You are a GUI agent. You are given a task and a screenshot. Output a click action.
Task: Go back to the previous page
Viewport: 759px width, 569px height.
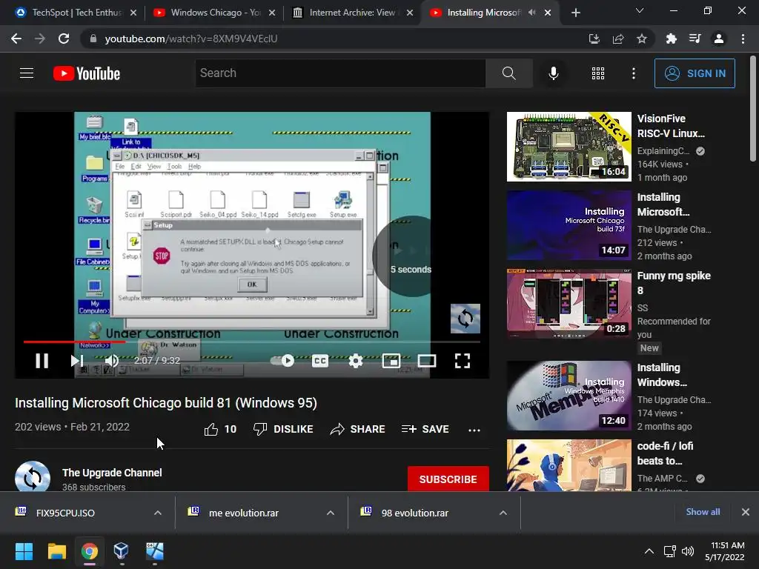click(x=16, y=39)
